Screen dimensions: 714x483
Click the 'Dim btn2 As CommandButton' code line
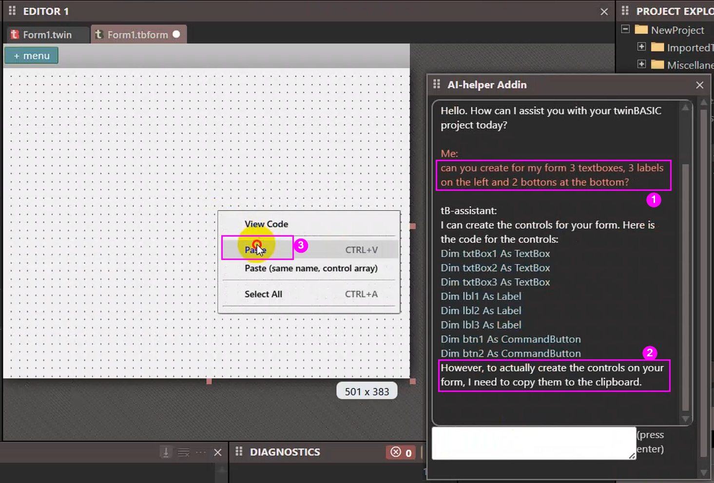point(511,353)
